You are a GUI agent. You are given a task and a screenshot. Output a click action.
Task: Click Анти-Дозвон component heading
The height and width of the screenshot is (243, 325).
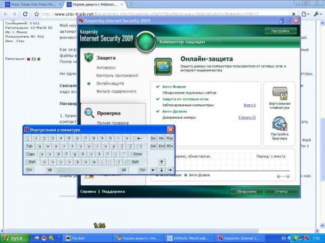pos(174,111)
